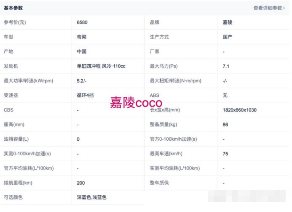
Task: Click the 变速器 label
Action: [11, 95]
